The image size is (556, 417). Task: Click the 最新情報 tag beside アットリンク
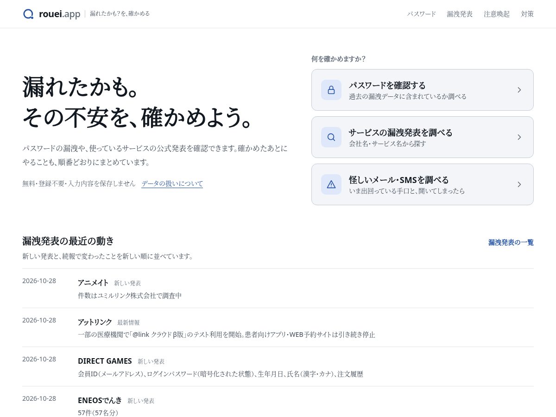point(128,322)
